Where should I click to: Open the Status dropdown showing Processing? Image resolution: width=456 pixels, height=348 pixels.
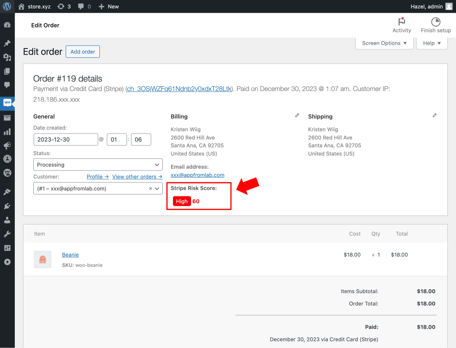[x=98, y=165]
